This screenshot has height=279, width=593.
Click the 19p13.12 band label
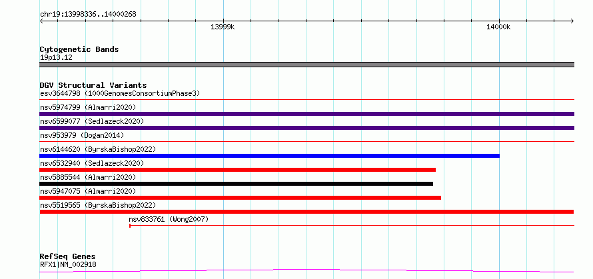tap(56, 58)
